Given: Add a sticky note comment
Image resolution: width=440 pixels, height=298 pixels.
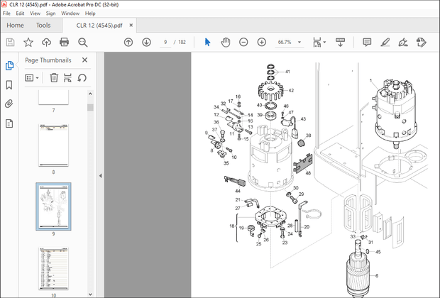Looking at the screenshot, I should tap(367, 43).
